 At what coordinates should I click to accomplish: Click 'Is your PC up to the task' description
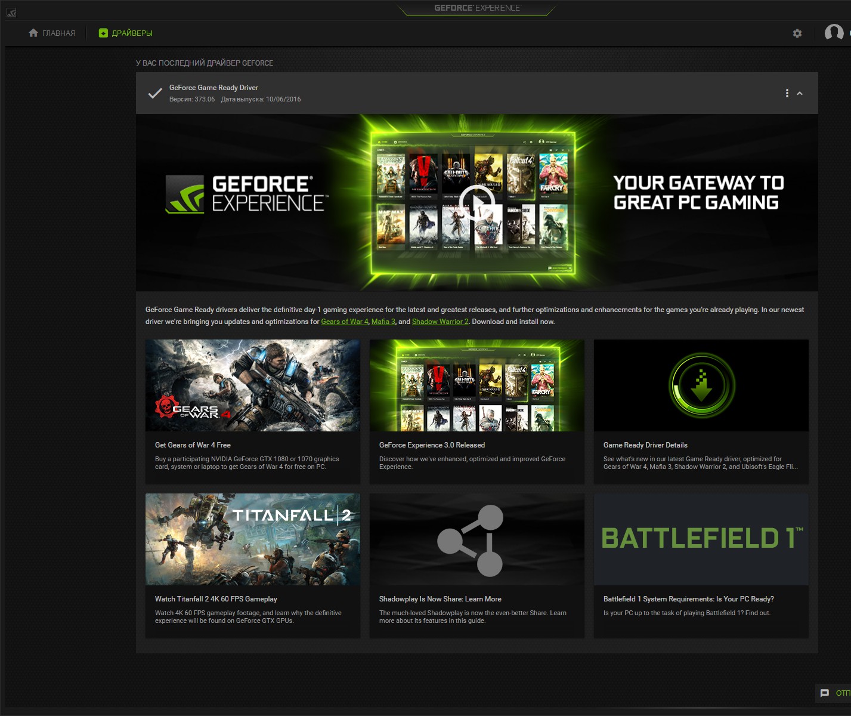coord(687,613)
